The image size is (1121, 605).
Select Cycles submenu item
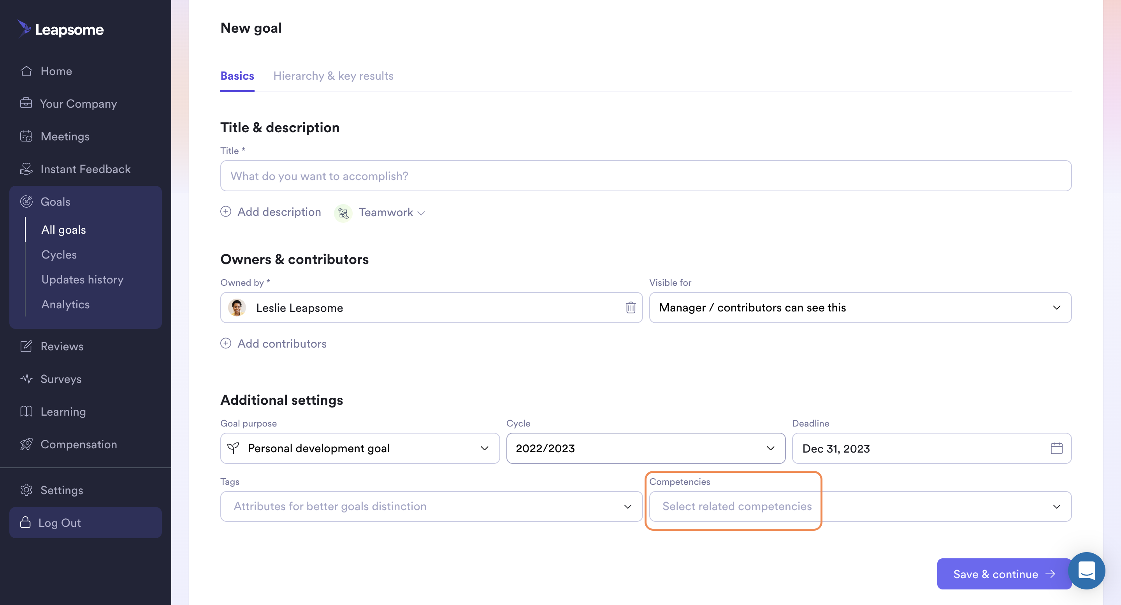tap(59, 254)
